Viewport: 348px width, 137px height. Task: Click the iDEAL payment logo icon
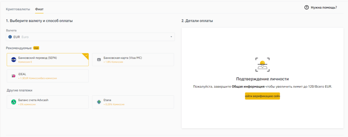(14, 76)
